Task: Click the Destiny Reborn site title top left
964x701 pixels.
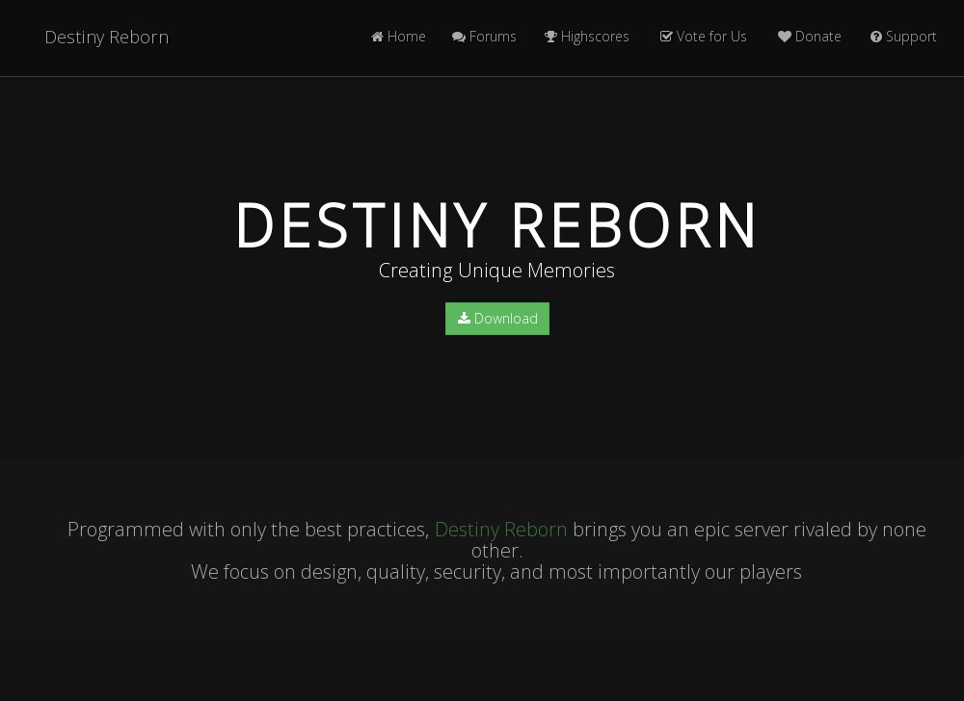Action: pyautogui.click(x=107, y=37)
